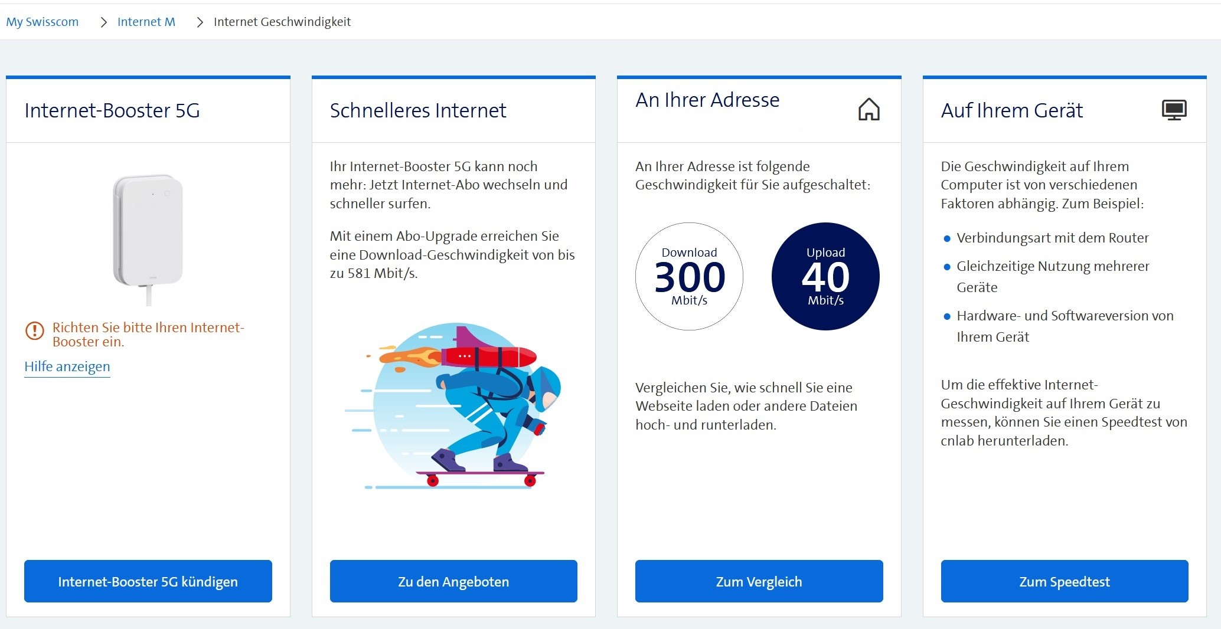This screenshot has height=629, width=1221.
Task: Click the house icon in address card
Action: 869,110
